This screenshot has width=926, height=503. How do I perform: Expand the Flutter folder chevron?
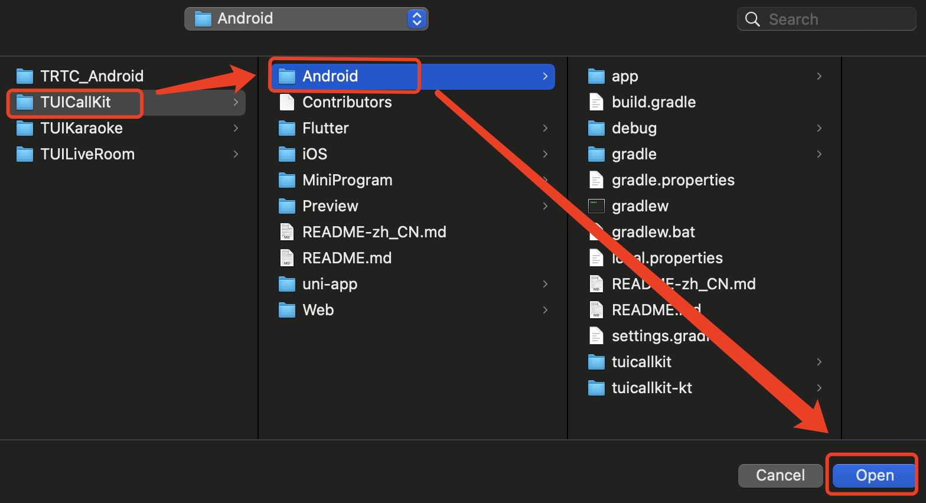(x=545, y=128)
